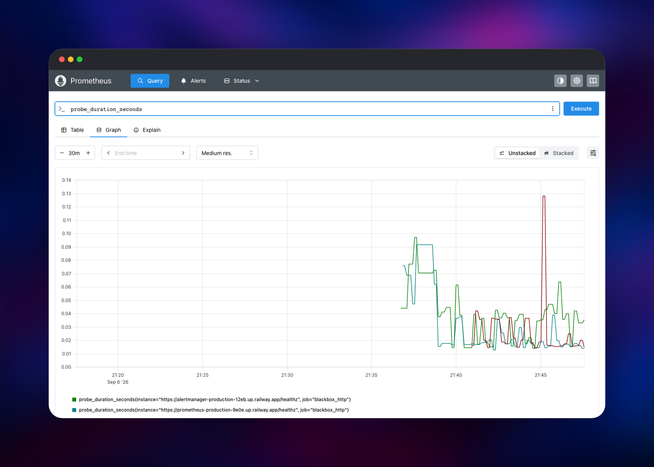Click the green maximize window button
Viewport: 654px width, 467px height.
tap(80, 59)
